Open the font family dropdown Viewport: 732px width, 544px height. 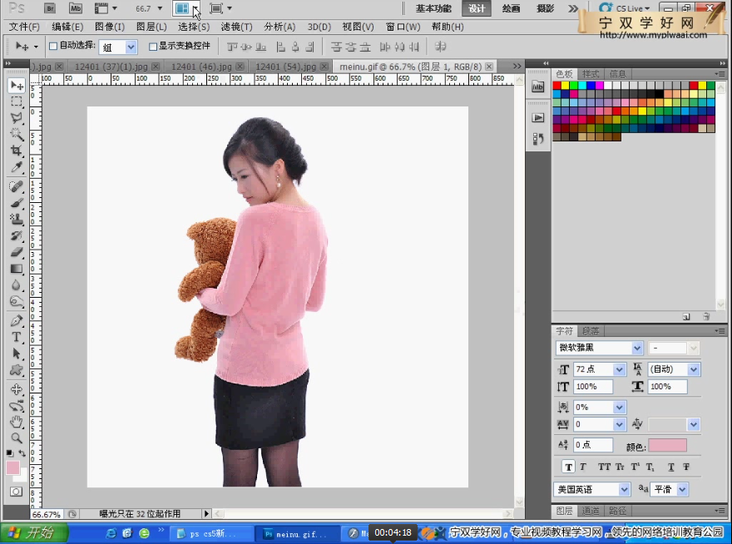coord(637,348)
